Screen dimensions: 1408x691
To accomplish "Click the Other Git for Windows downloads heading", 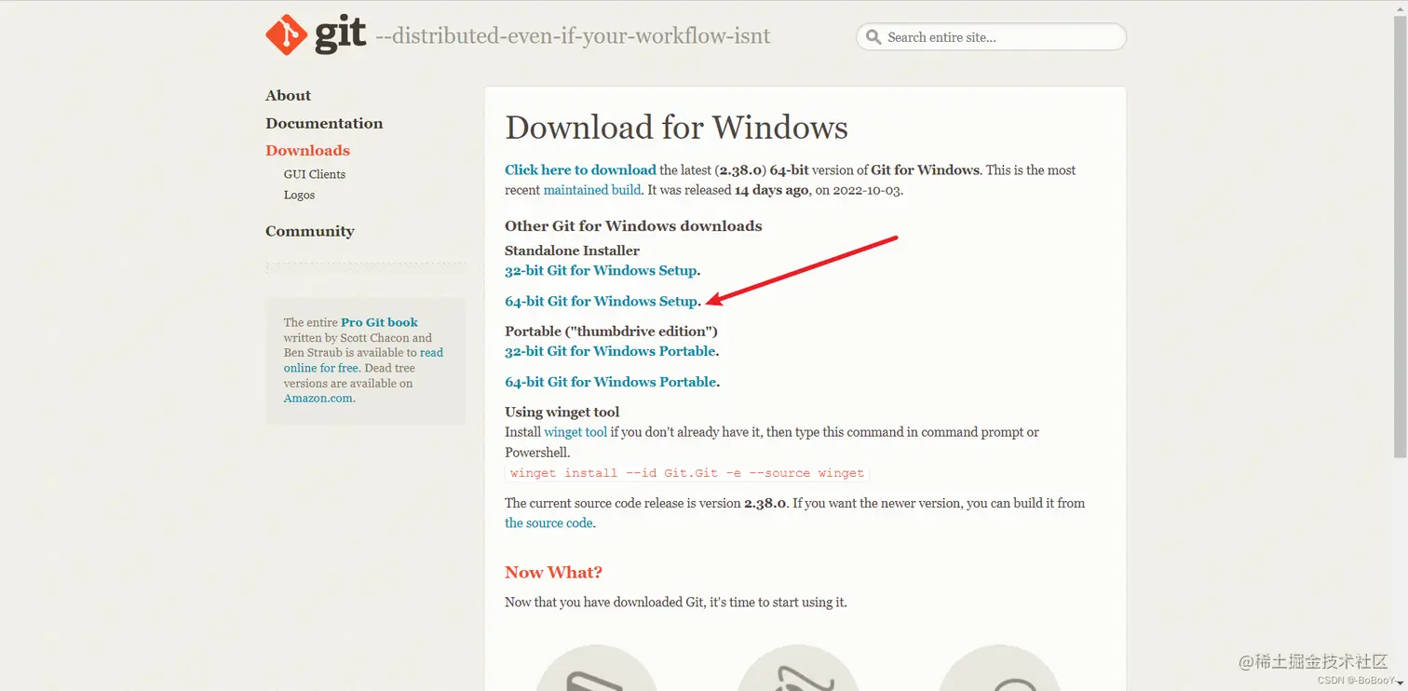I will click(633, 226).
